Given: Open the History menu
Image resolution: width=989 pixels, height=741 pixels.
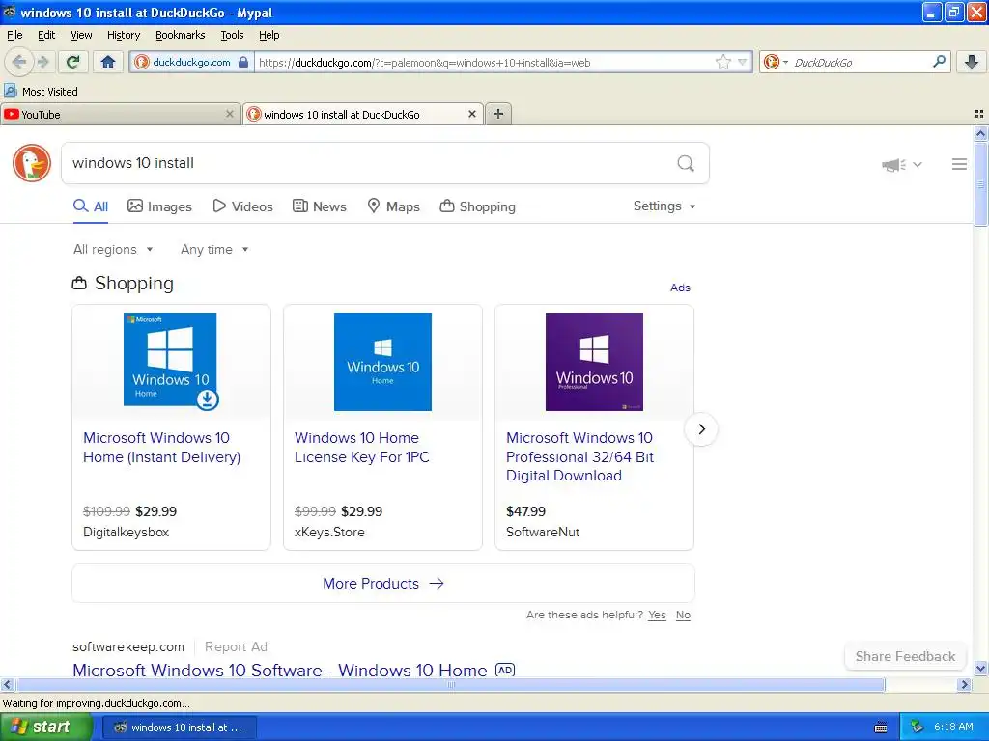Looking at the screenshot, I should coord(123,35).
